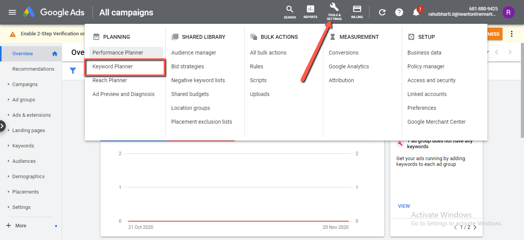Expand the collapsed side panel arrow
This screenshot has width=524, height=240.
[2, 126]
